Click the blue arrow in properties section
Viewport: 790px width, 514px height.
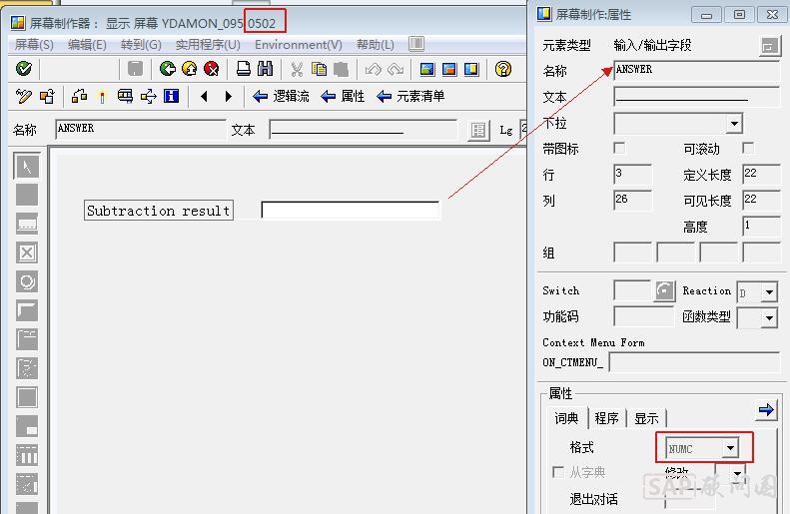pyautogui.click(x=766, y=410)
